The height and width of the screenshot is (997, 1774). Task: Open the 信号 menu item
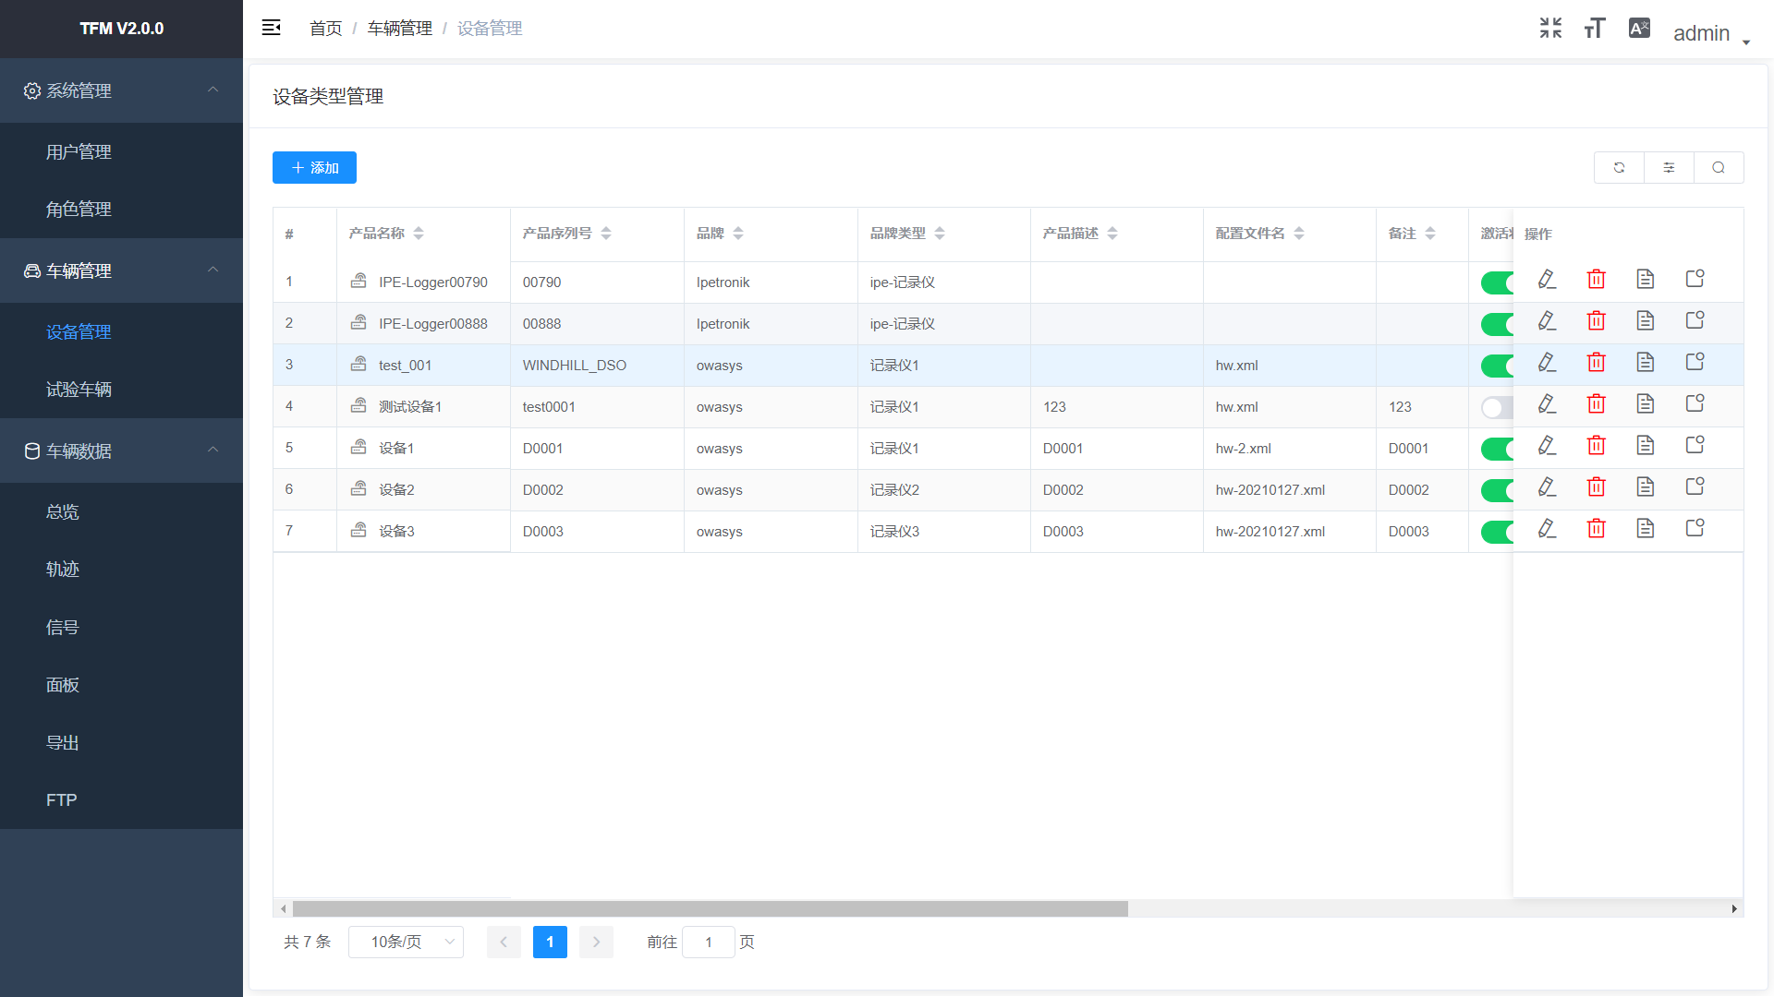tap(121, 628)
